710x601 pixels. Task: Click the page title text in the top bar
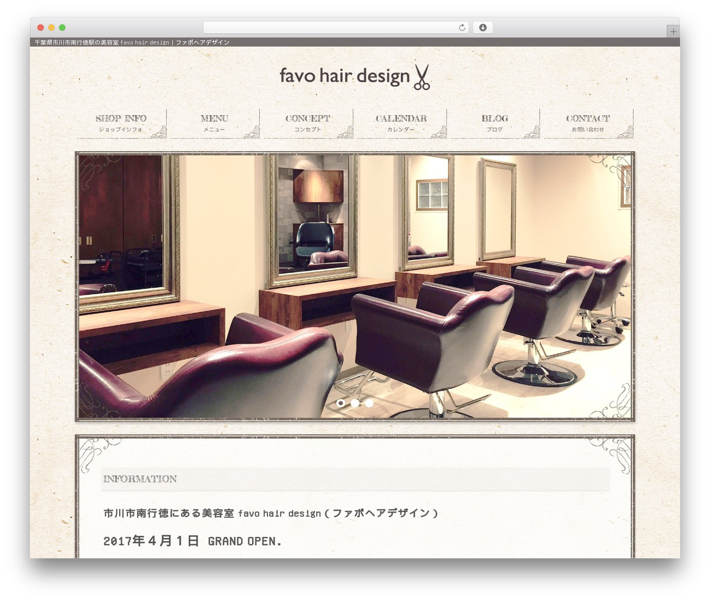click(132, 42)
